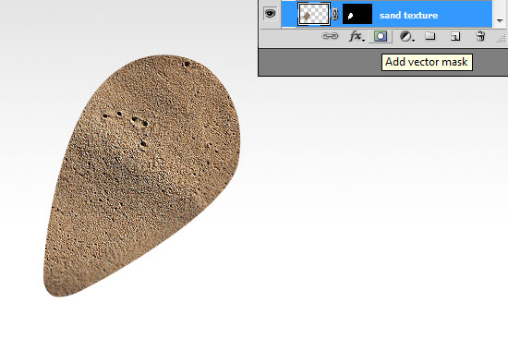Create new fill or adjustment layer
Screen dimensions: 508x339
tap(406, 36)
